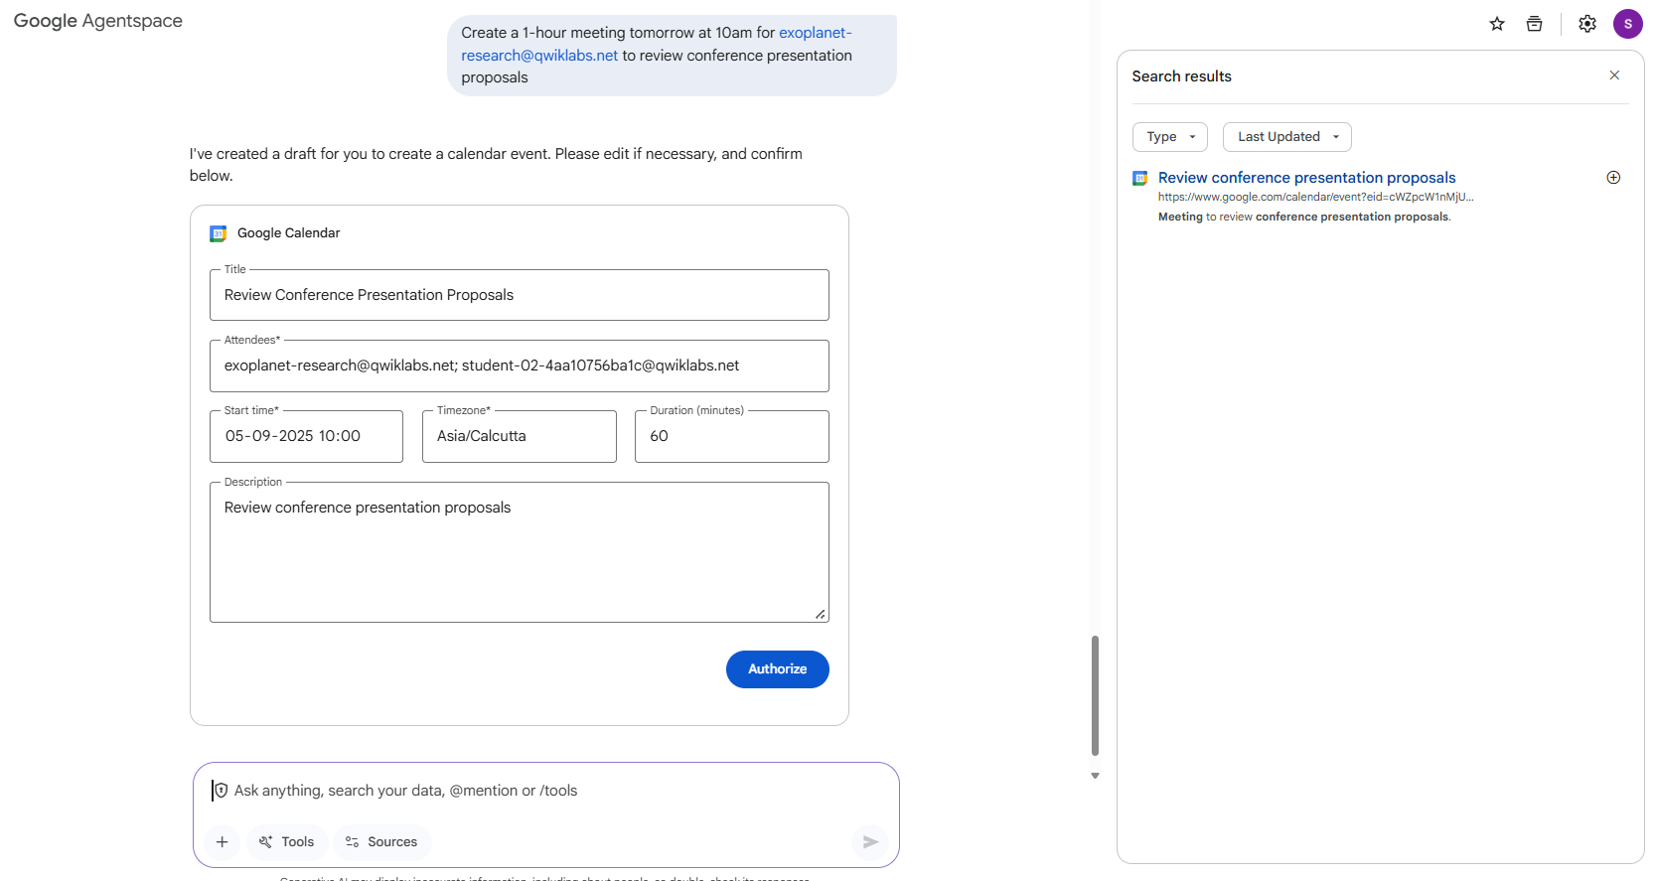1655x881 pixels.
Task: Add the search result with the plus circle icon
Action: [x=1613, y=178]
